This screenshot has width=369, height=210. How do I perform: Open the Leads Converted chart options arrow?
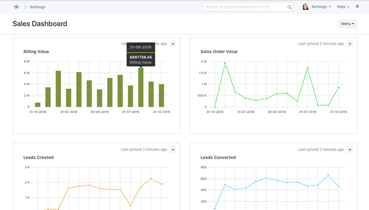[350, 150]
